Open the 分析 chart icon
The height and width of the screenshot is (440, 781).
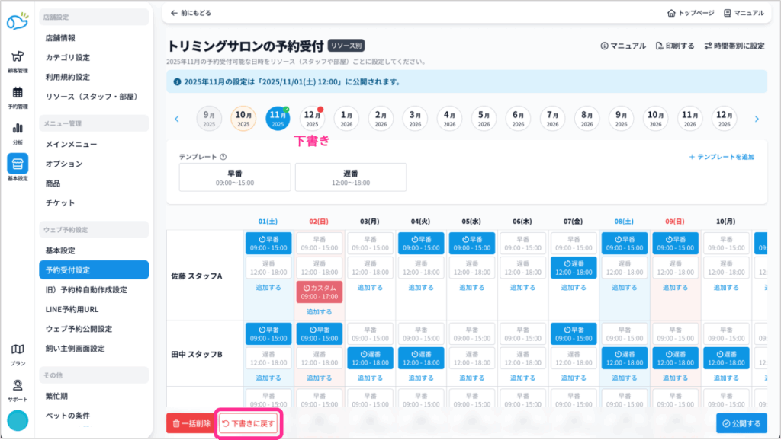click(17, 129)
